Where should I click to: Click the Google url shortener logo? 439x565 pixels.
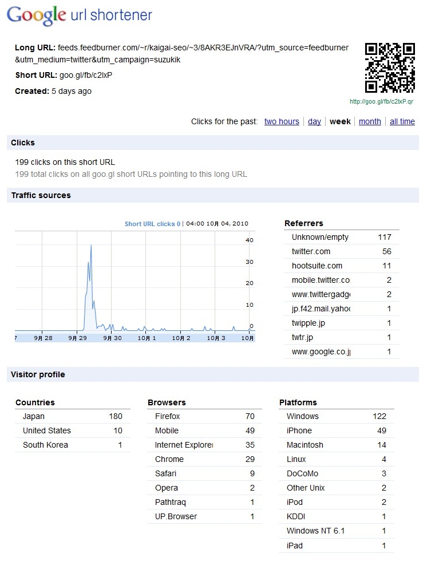pos(80,15)
